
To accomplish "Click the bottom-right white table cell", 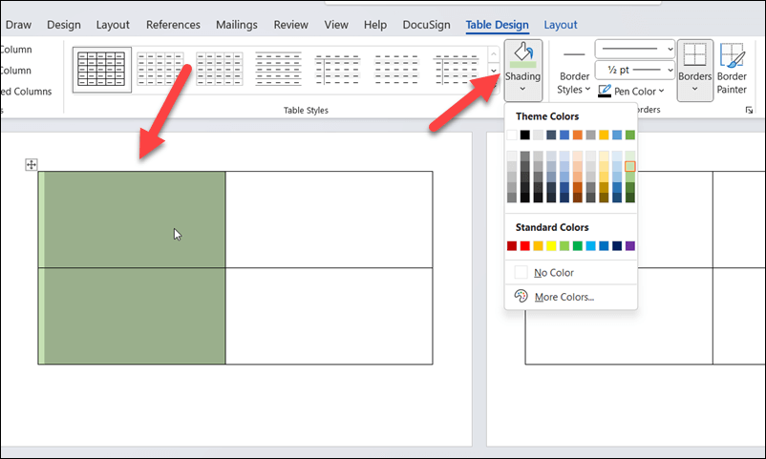I will pos(330,316).
